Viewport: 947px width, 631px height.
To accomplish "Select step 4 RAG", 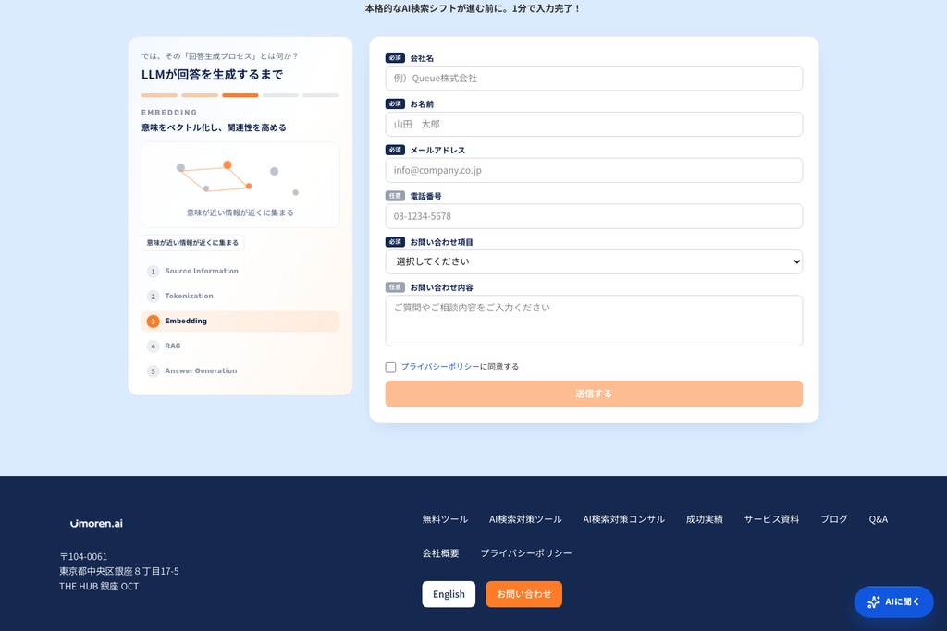I will (x=240, y=346).
